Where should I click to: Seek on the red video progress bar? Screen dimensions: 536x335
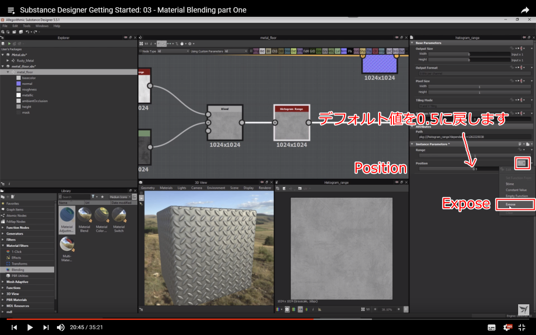tap(160, 319)
